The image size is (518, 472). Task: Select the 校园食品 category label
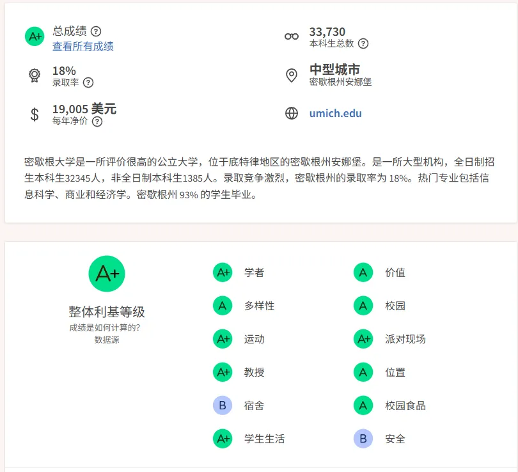point(405,405)
